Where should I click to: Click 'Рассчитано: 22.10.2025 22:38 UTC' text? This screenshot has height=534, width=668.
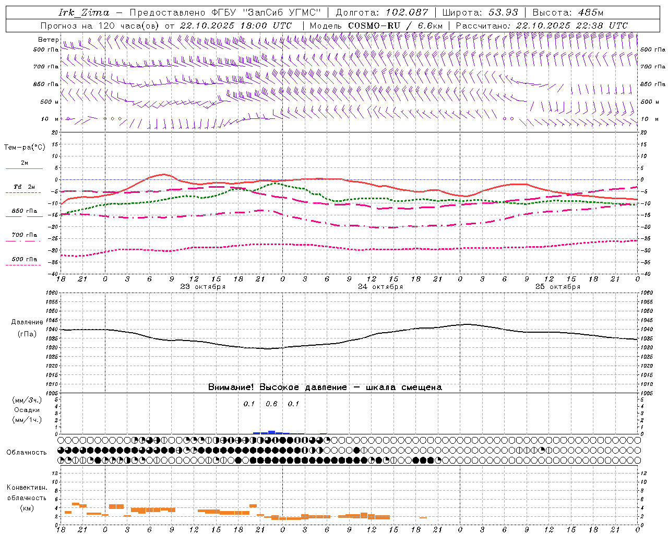[x=542, y=26]
